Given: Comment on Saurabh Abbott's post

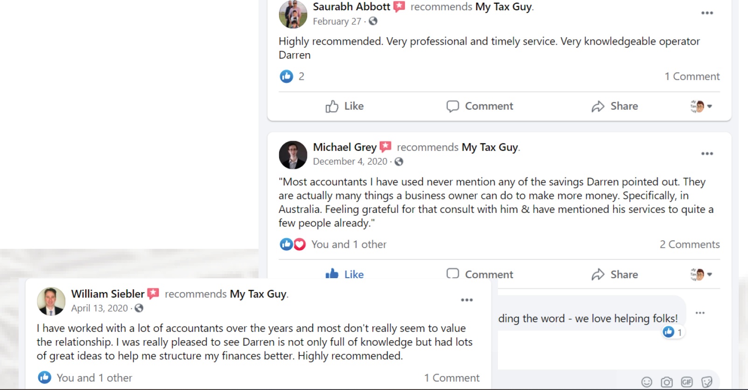Looking at the screenshot, I should pyautogui.click(x=480, y=106).
